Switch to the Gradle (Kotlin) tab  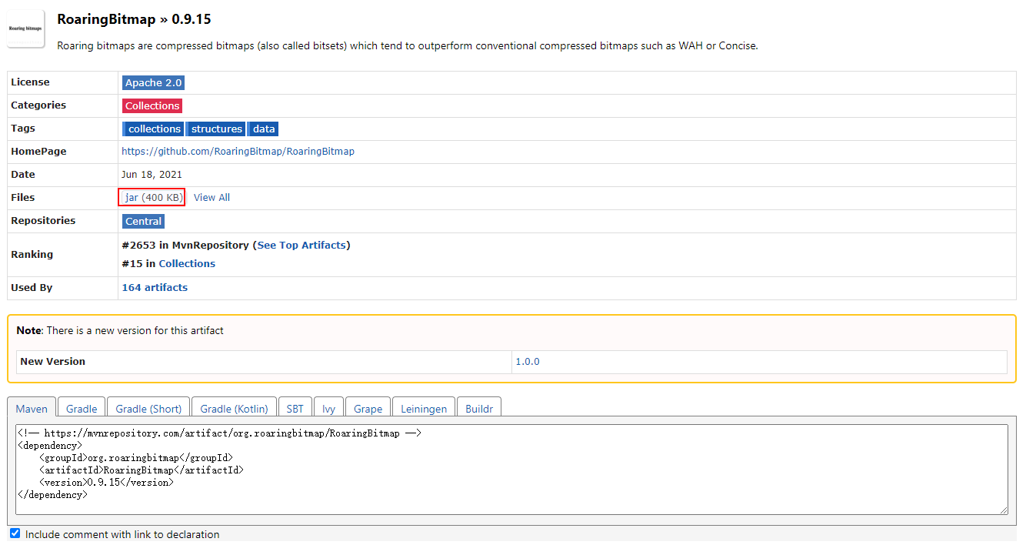click(x=234, y=409)
